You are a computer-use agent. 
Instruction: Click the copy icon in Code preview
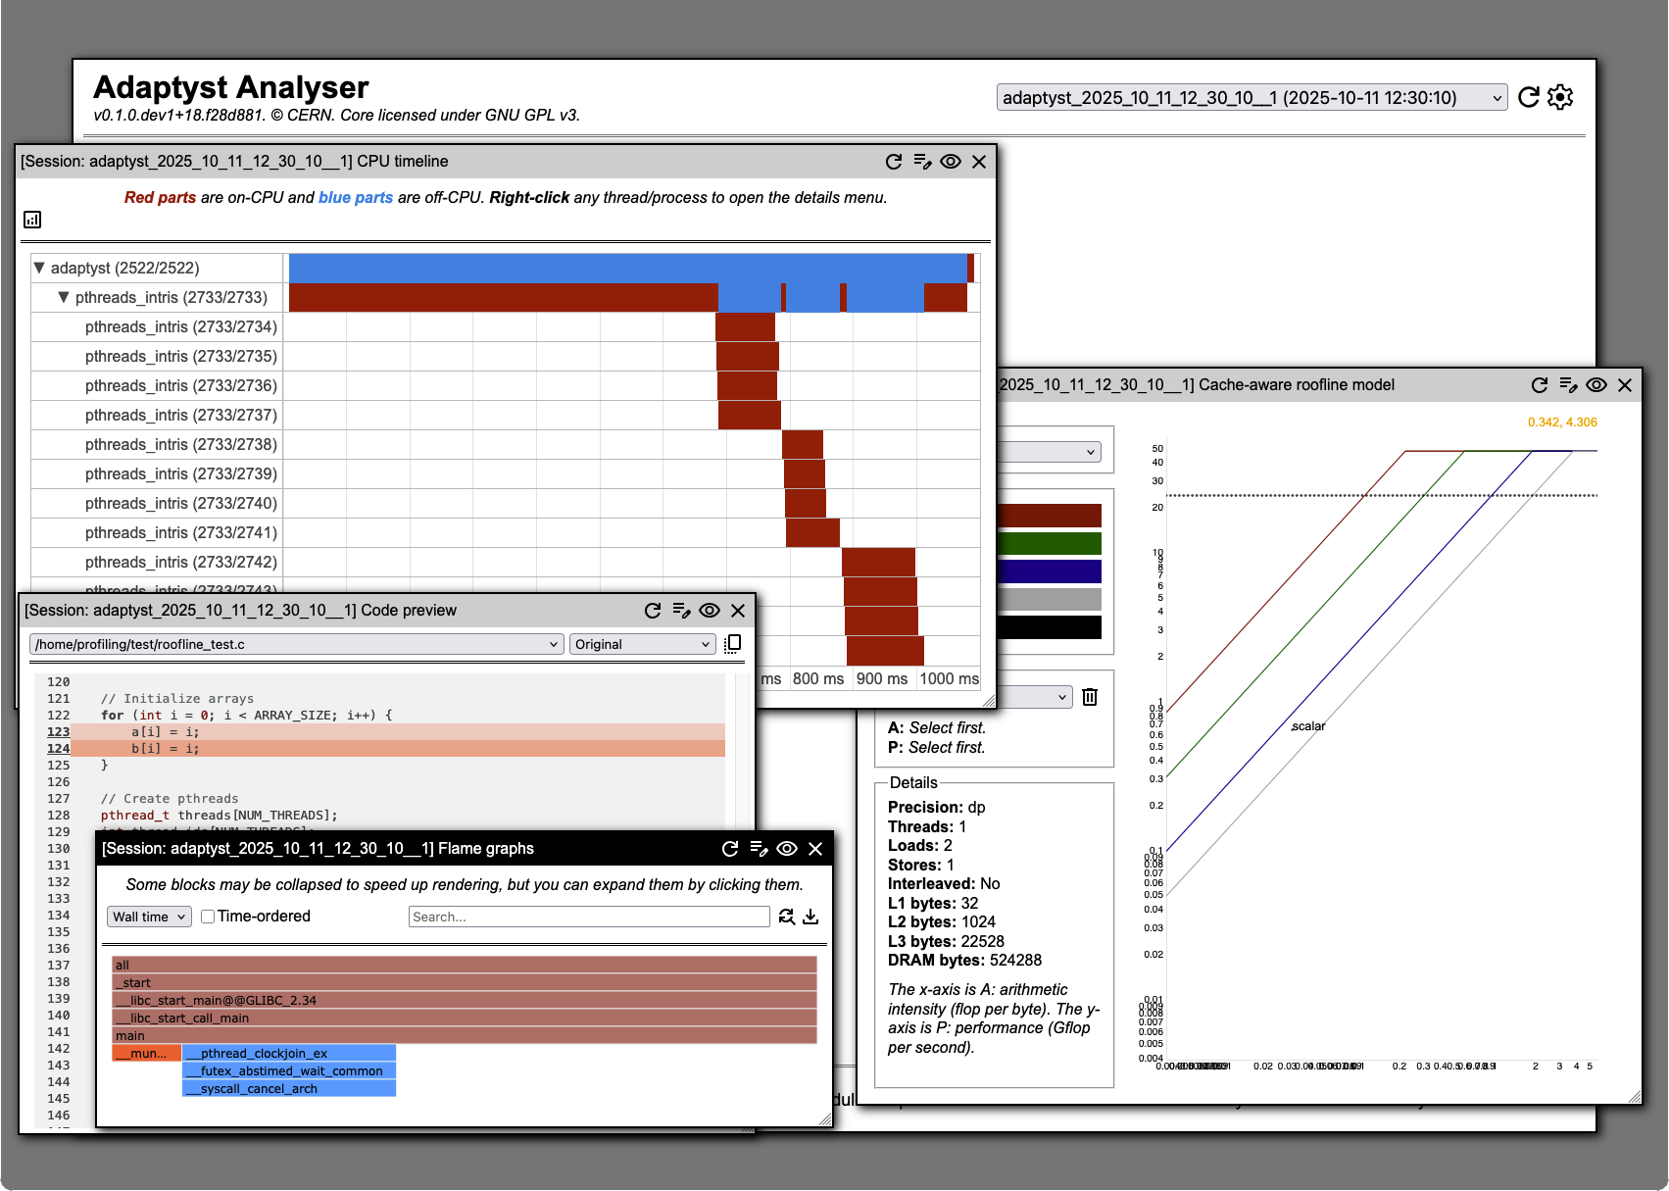point(732,644)
